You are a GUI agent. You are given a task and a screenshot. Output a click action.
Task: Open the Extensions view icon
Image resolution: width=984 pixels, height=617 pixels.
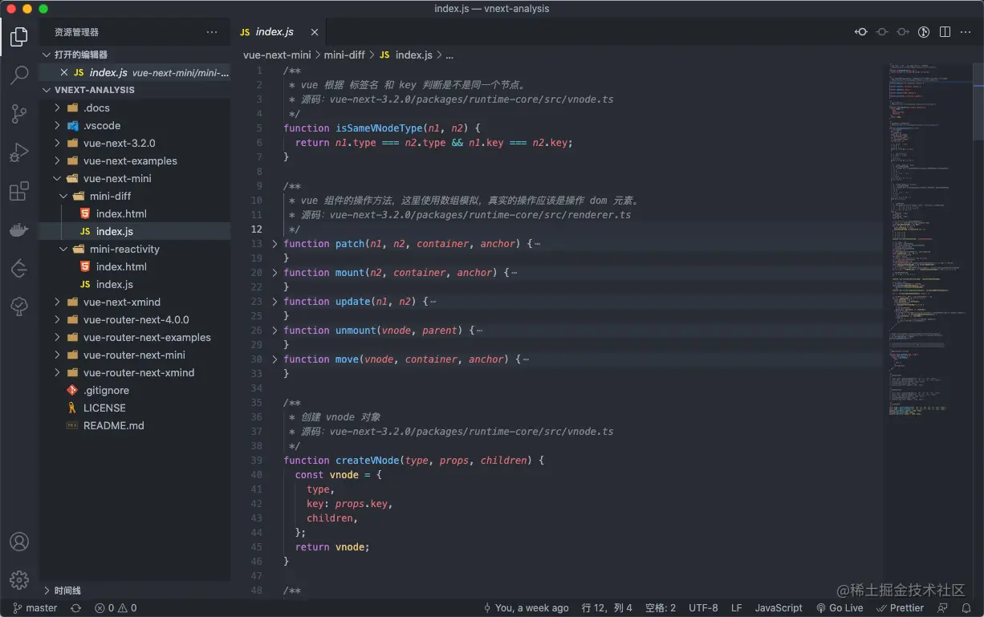pyautogui.click(x=19, y=192)
